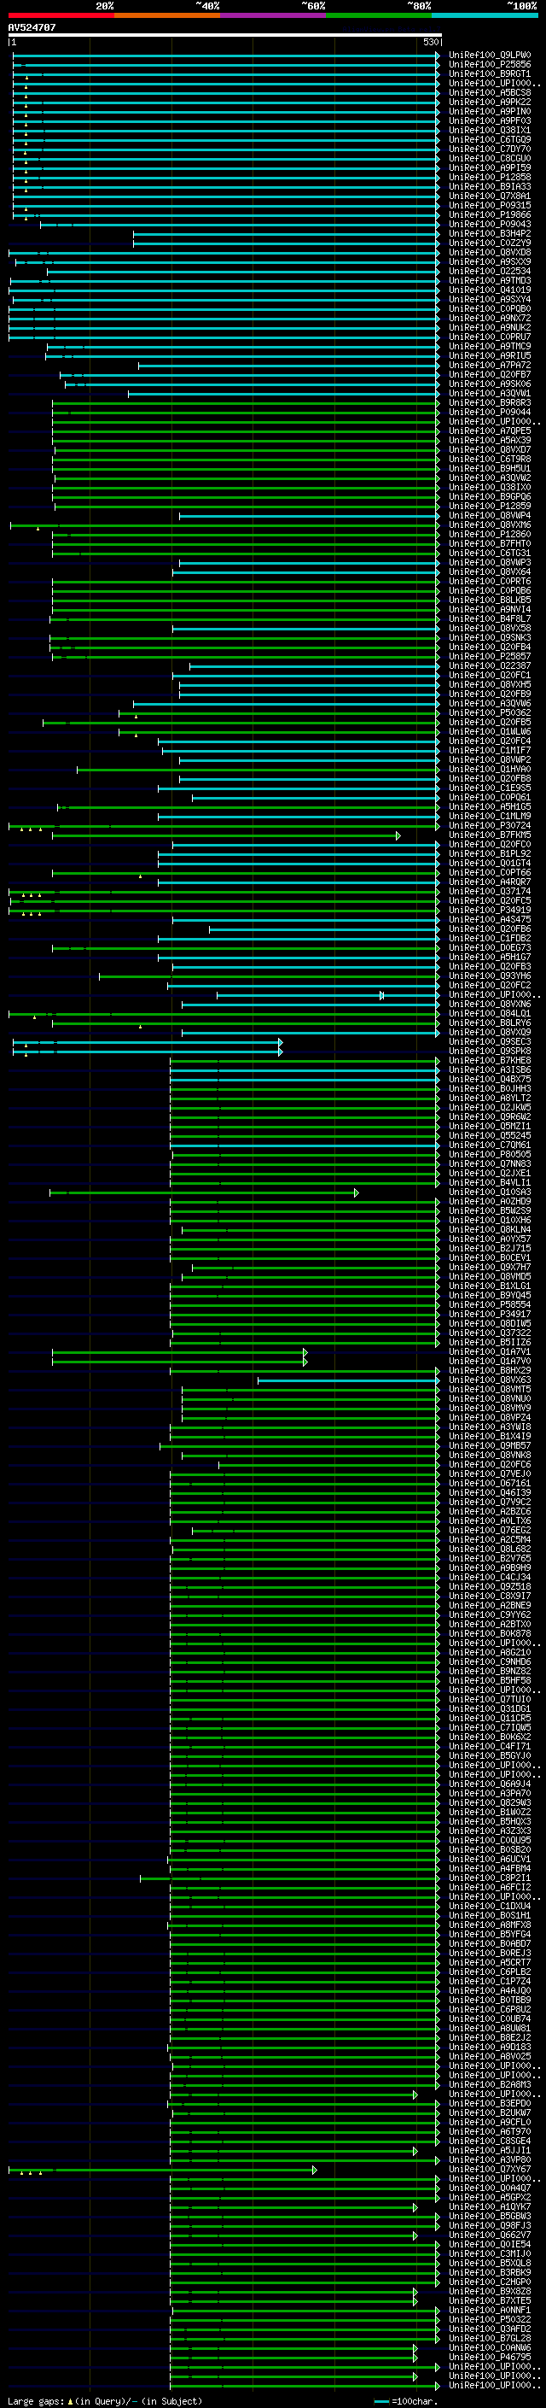The image size is (546, 2408).
Task: Select the UniRef100_Q4BX75 label
Action: point(489,1080)
